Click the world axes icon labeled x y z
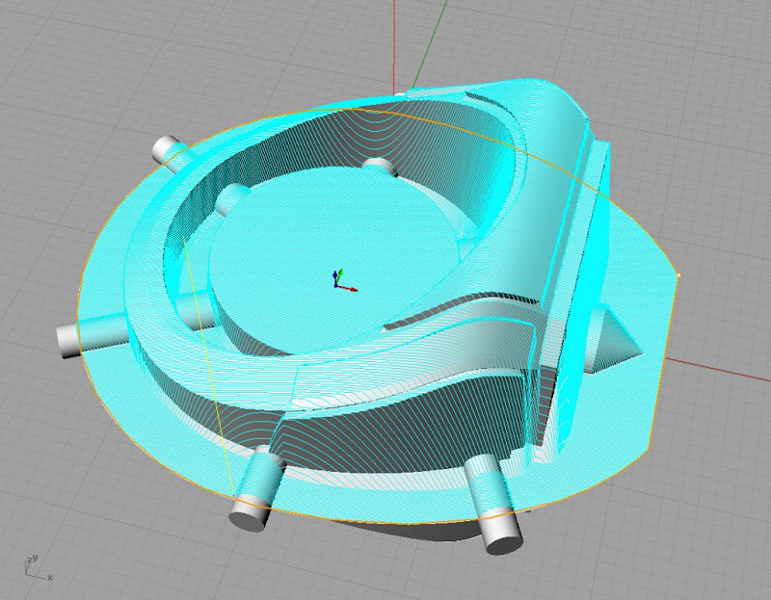The width and height of the screenshot is (771, 600). pyautogui.click(x=39, y=568)
